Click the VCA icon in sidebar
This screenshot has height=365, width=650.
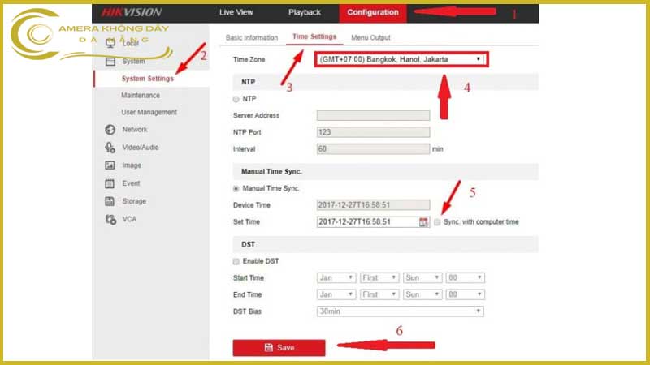tap(110, 220)
